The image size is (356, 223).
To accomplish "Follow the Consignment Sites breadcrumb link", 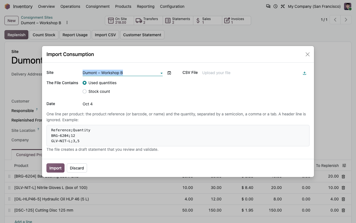I will [37, 17].
